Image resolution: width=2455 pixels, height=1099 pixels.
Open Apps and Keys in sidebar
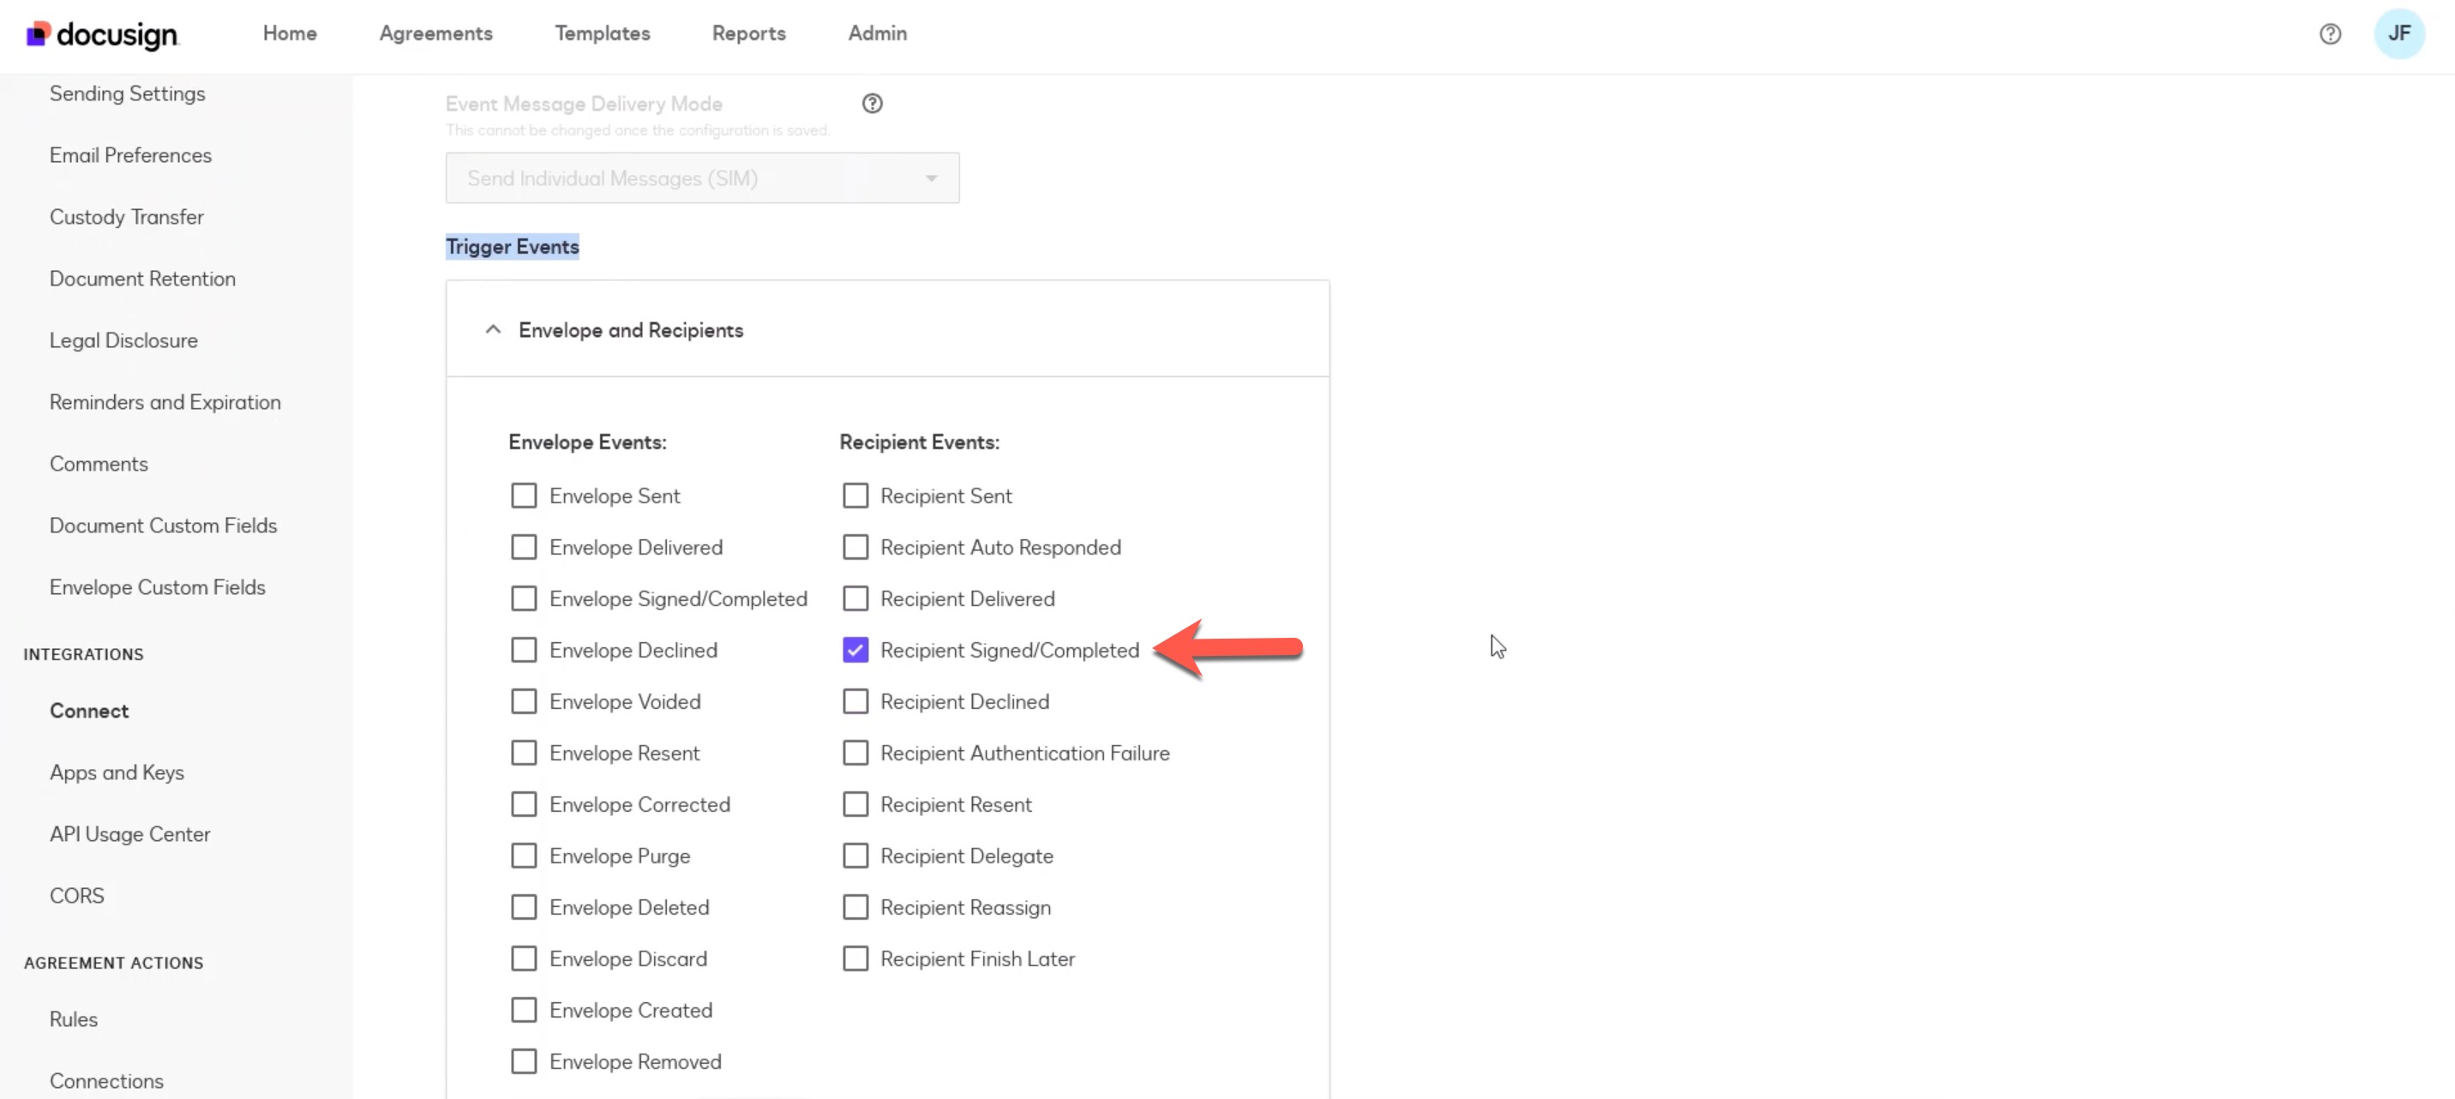click(x=117, y=772)
